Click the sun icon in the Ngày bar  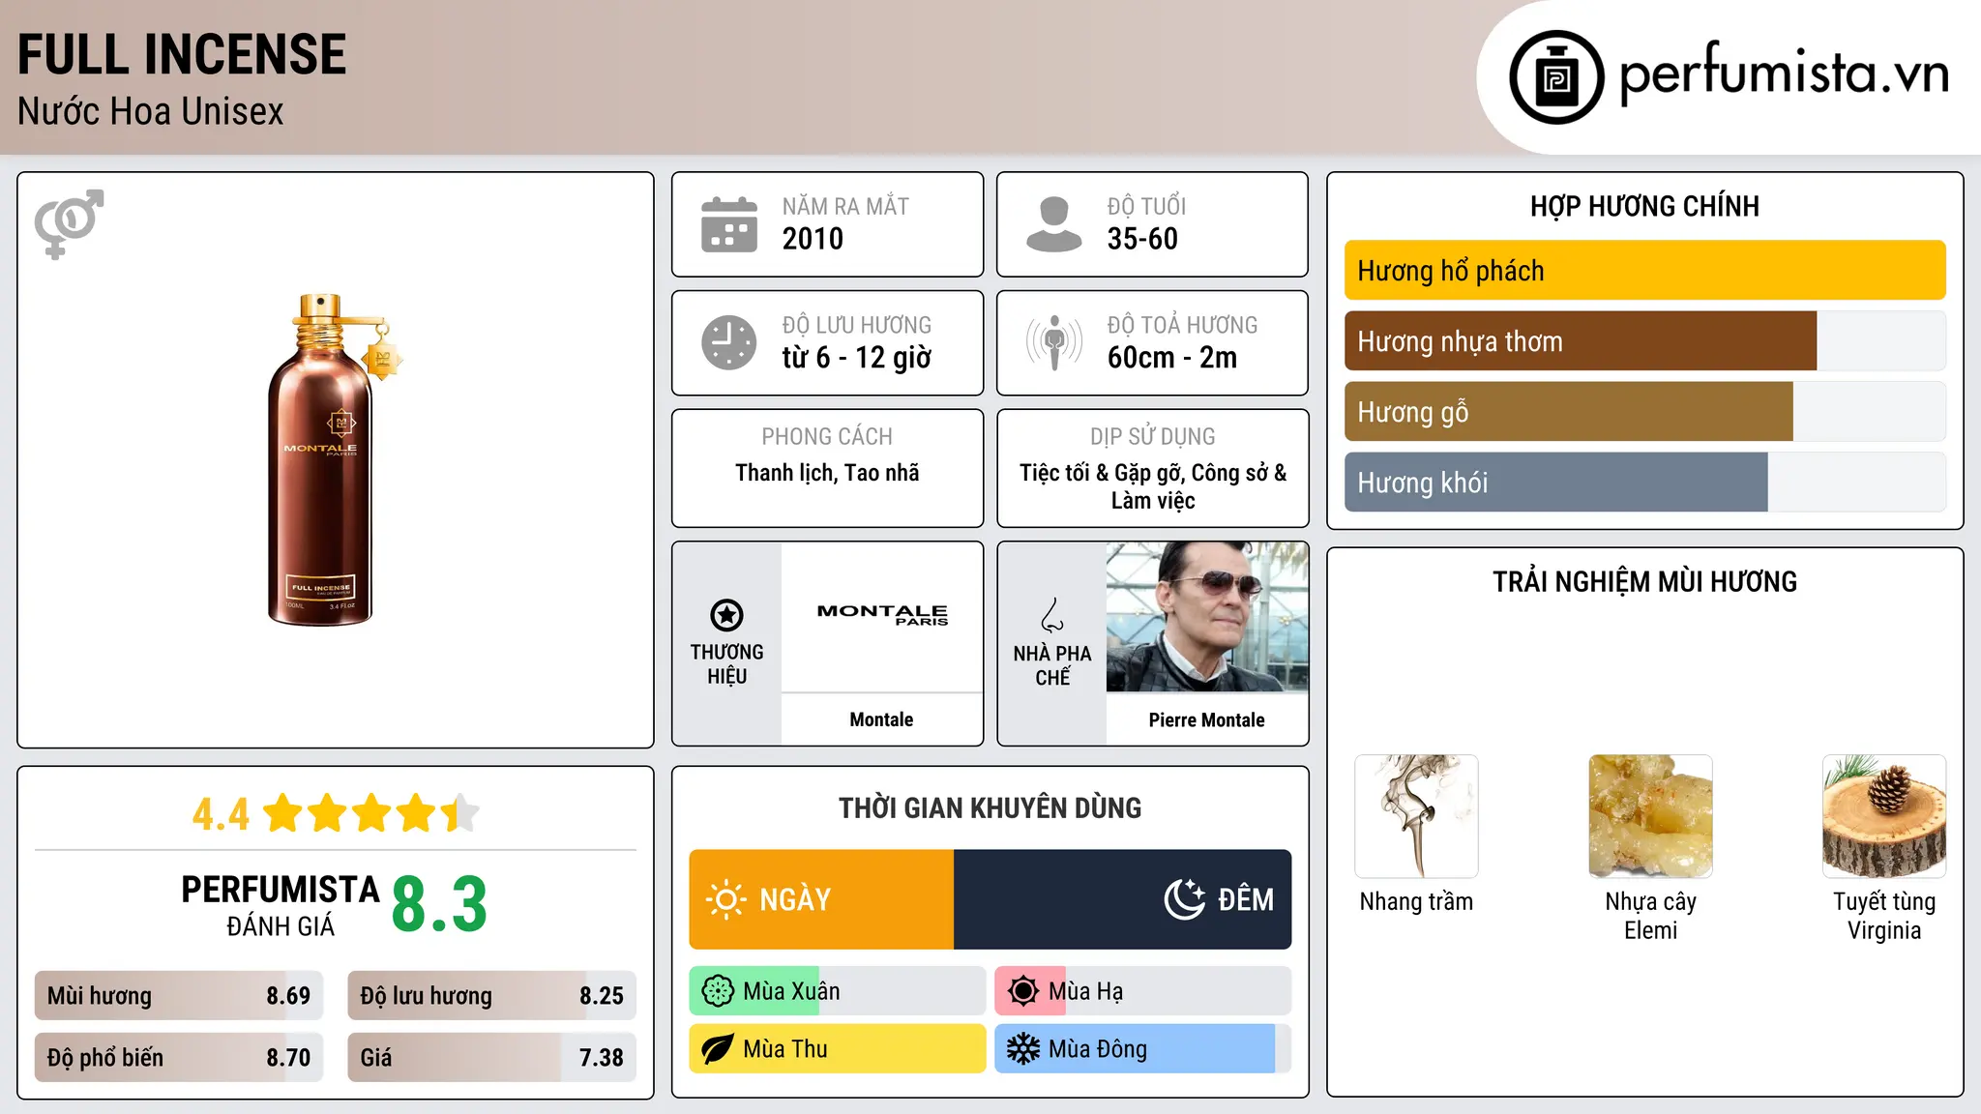(x=725, y=899)
